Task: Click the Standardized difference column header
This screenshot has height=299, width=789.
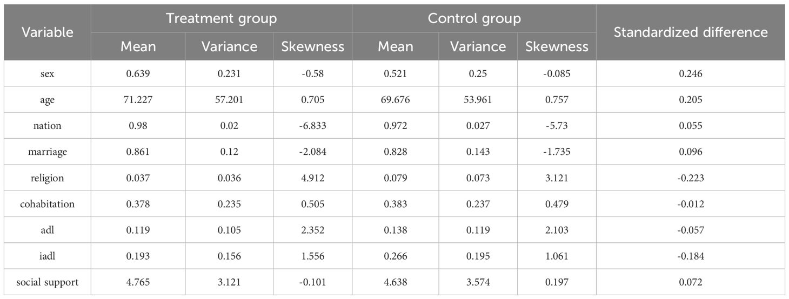Action: pyautogui.click(x=691, y=32)
